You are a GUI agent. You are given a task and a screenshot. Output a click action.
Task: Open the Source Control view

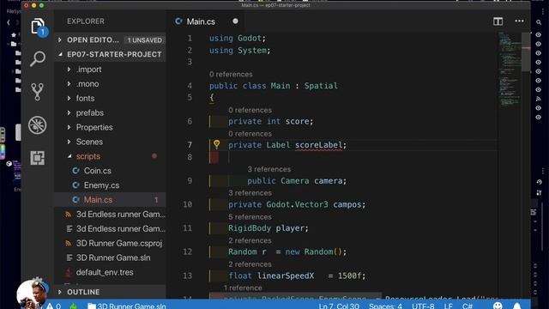tap(38, 92)
